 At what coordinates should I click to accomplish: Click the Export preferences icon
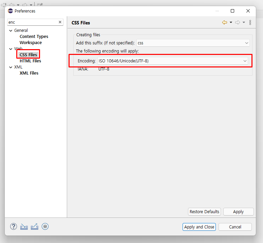point(35,227)
